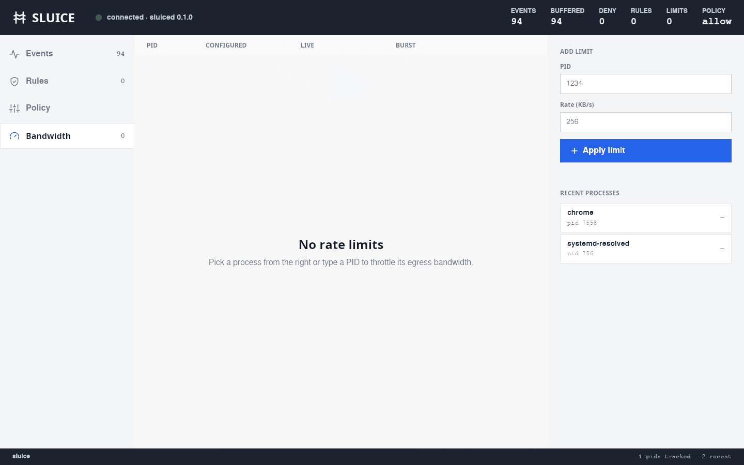Click the LIVE column header
This screenshot has height=465, width=744.
coord(307,45)
